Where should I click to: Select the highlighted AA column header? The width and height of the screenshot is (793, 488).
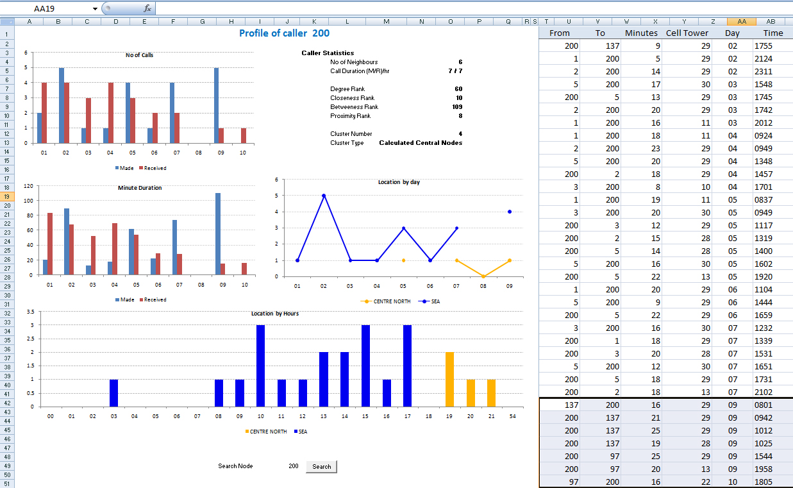pos(742,22)
